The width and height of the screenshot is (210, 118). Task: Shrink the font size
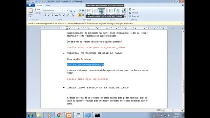tap(74, 10)
